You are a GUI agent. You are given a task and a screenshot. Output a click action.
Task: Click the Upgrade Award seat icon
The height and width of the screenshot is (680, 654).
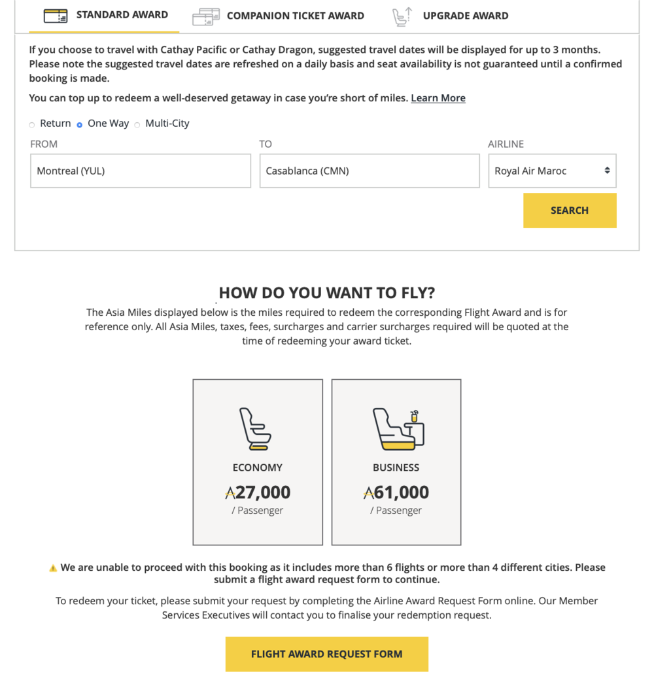402,16
